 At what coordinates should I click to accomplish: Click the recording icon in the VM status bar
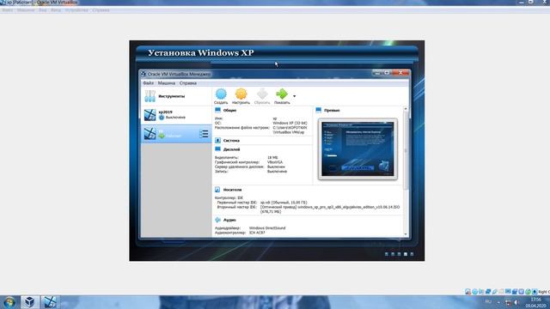(515, 292)
